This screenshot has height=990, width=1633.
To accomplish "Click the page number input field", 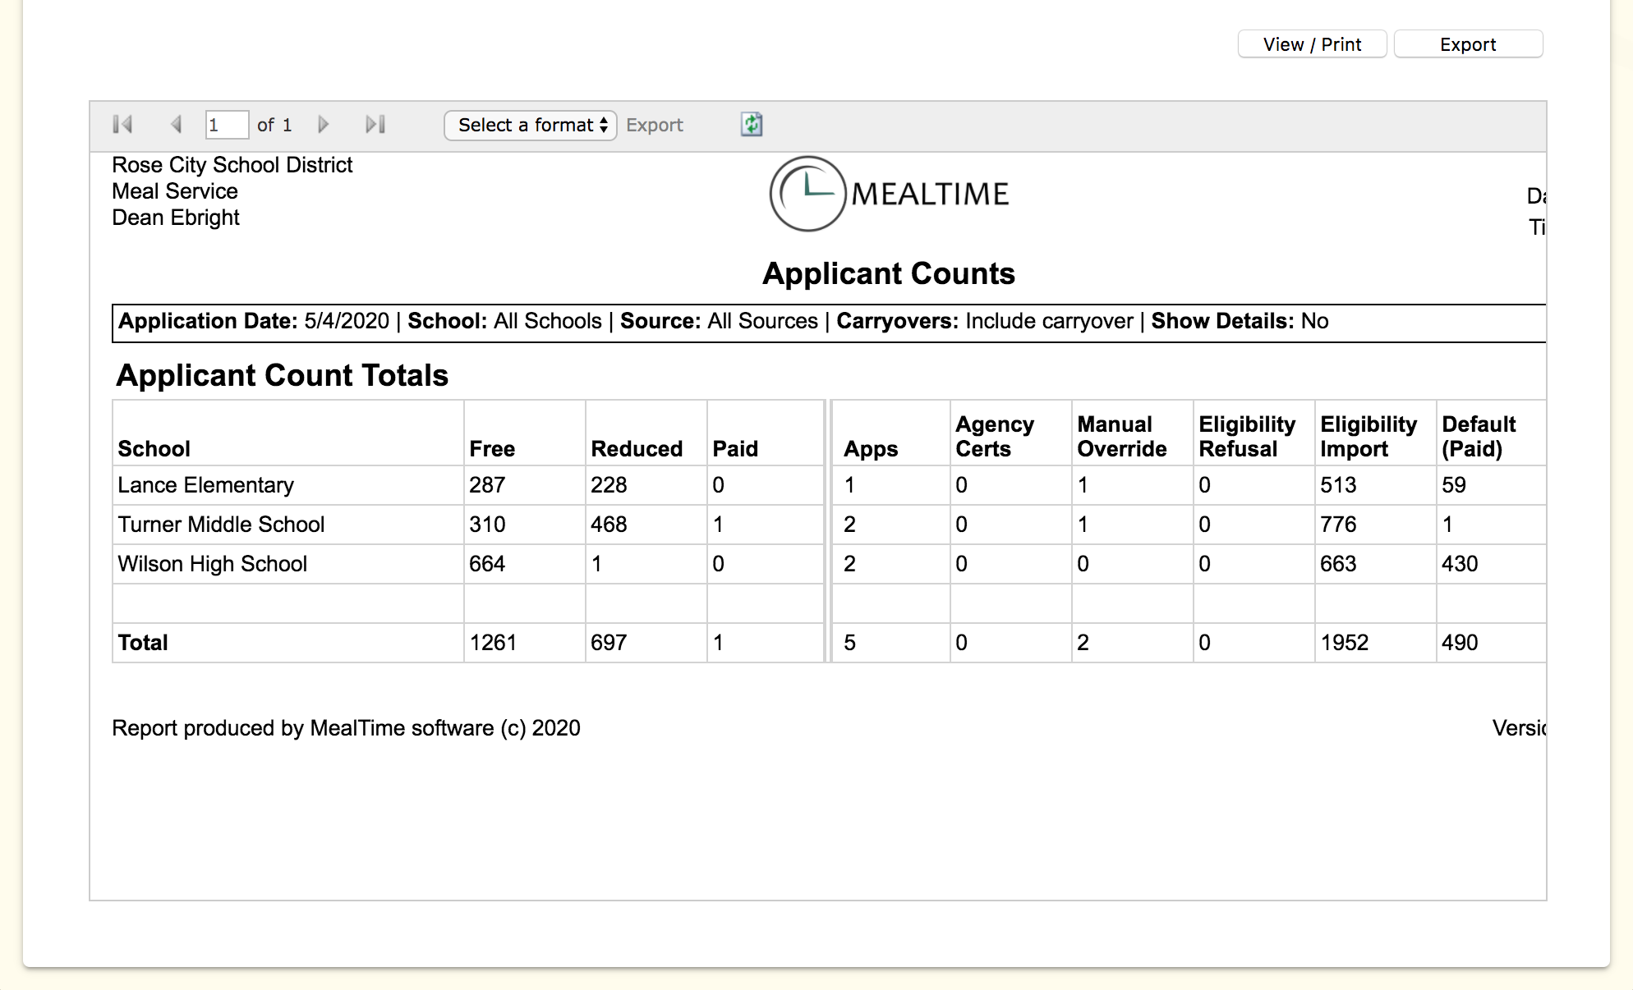I will 226,125.
